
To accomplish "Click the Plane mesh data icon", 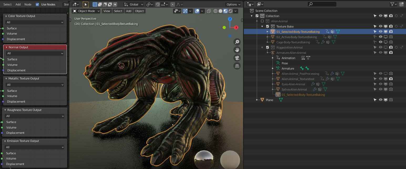I will tap(281, 100).
